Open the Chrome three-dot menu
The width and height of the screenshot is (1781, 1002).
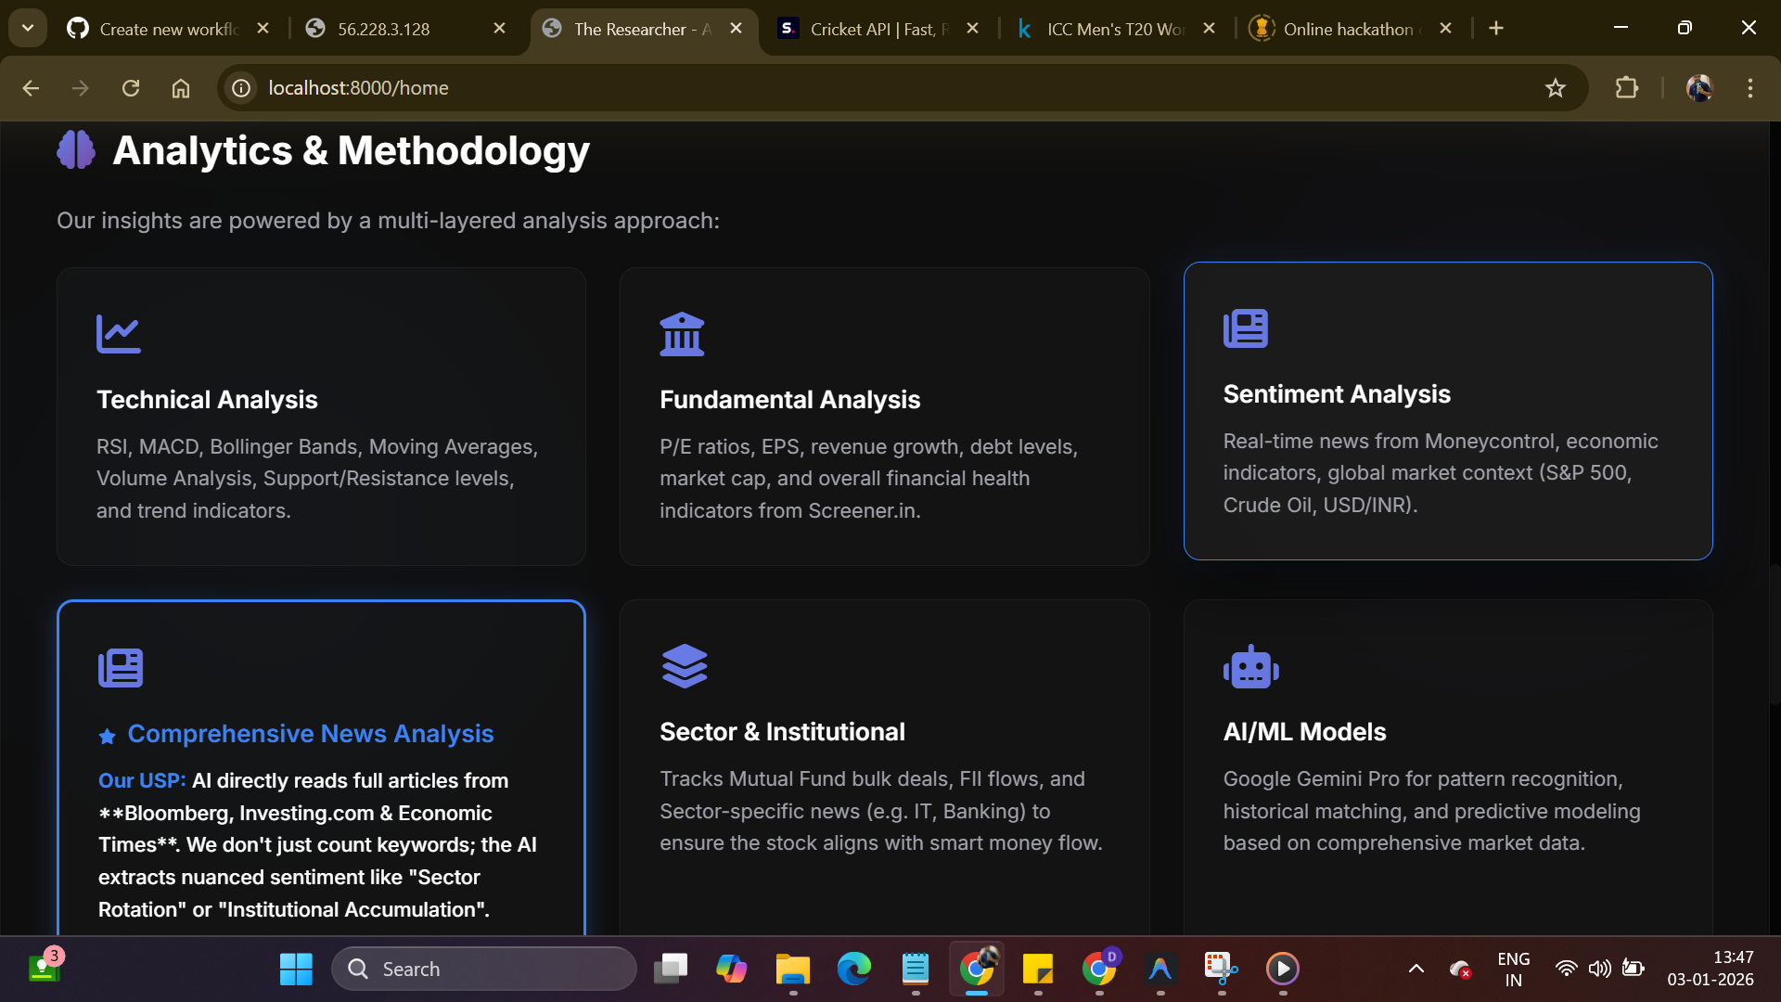(1749, 88)
